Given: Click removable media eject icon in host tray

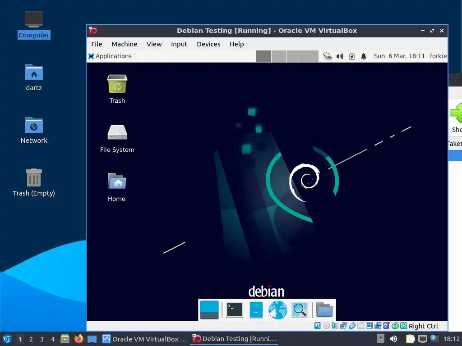Looking at the screenshot, I should pyautogui.click(x=381, y=339).
